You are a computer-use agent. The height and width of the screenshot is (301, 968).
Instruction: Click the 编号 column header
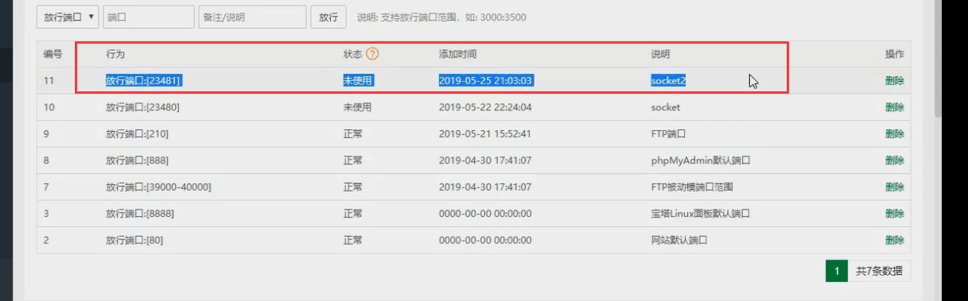[x=52, y=54]
